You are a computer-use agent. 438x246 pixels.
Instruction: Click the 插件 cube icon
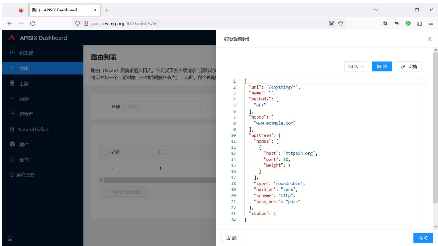point(12,144)
